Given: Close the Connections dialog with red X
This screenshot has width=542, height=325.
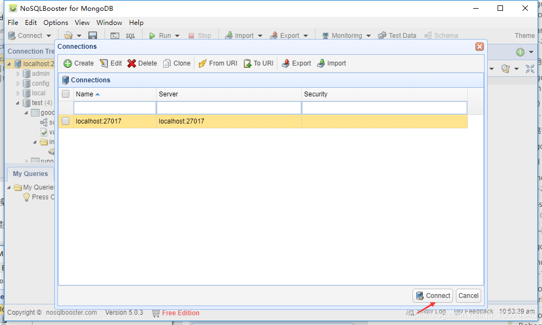Looking at the screenshot, I should [x=480, y=46].
